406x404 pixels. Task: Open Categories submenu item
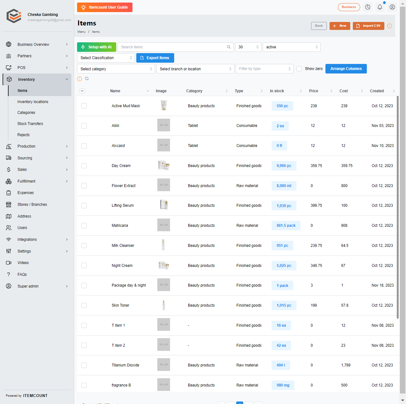(x=26, y=113)
